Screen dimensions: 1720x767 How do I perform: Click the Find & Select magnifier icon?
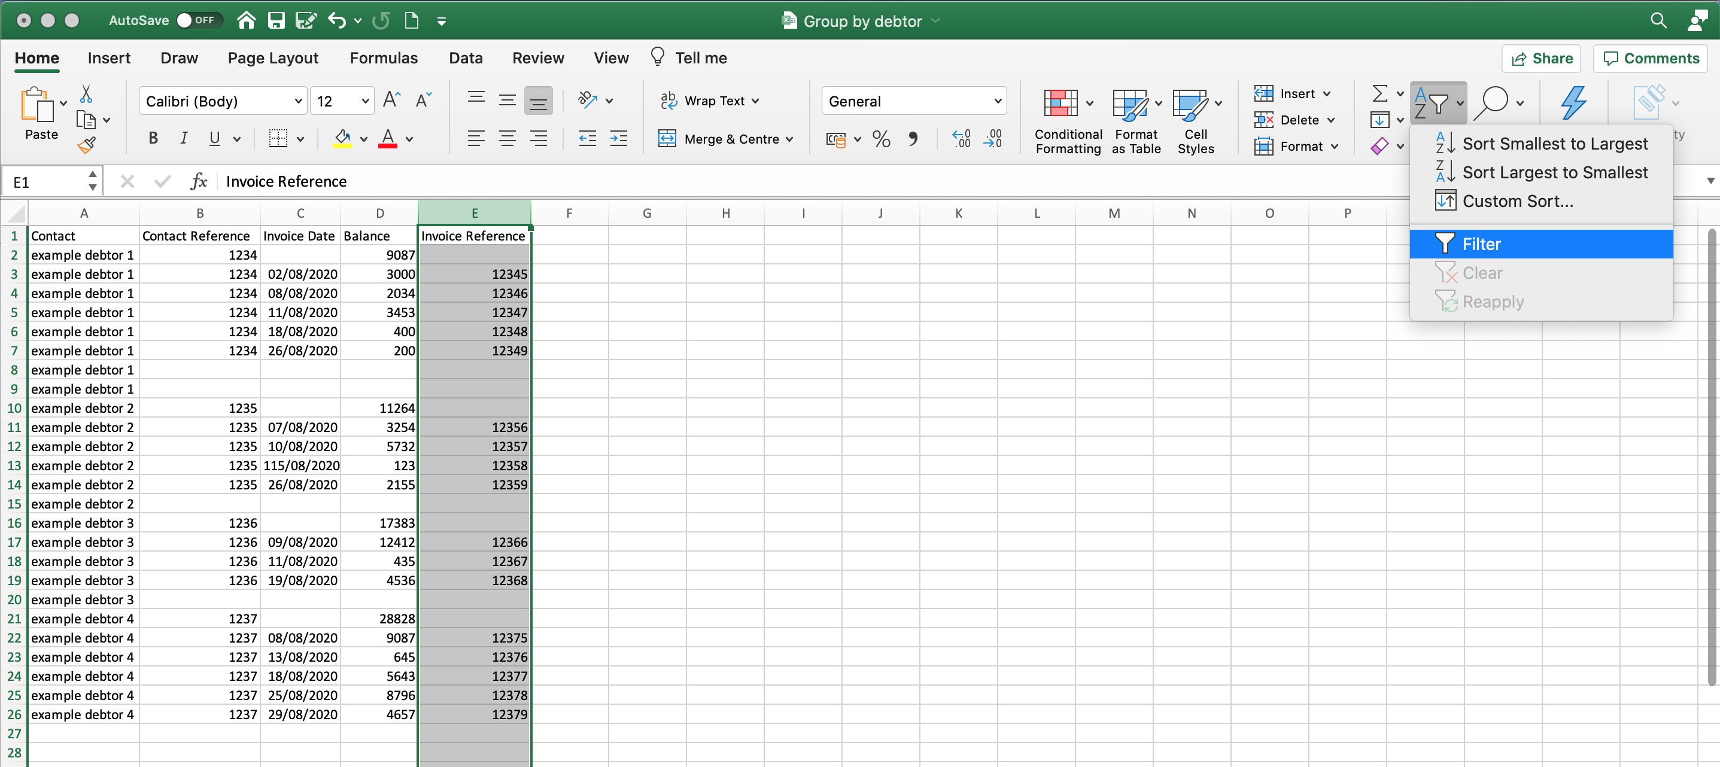tap(1491, 102)
